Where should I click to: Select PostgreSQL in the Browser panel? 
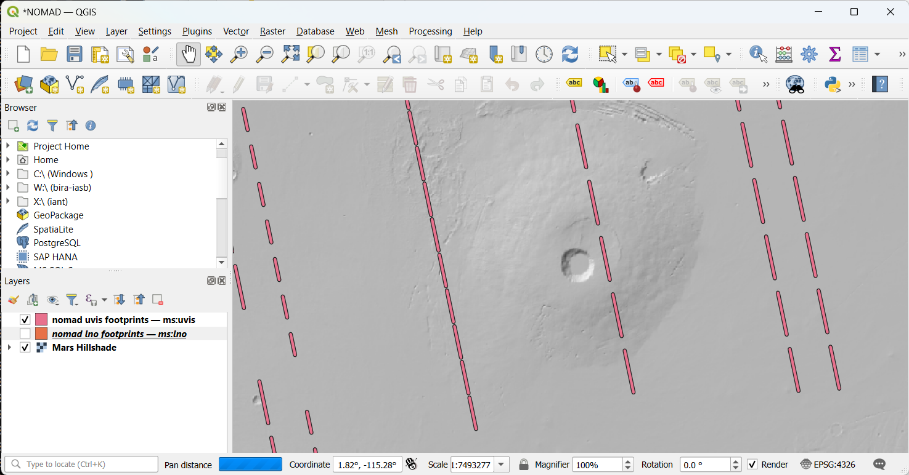coord(57,242)
